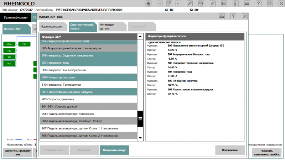Open help in the DDE functions dialog
Image resolution: width=285 pixels, height=160 pixels.
(233, 16)
